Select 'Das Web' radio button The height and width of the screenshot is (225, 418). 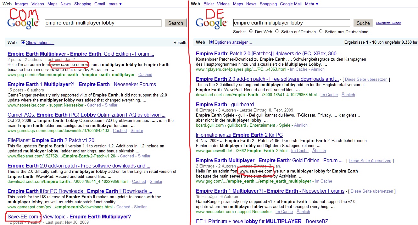(251, 31)
